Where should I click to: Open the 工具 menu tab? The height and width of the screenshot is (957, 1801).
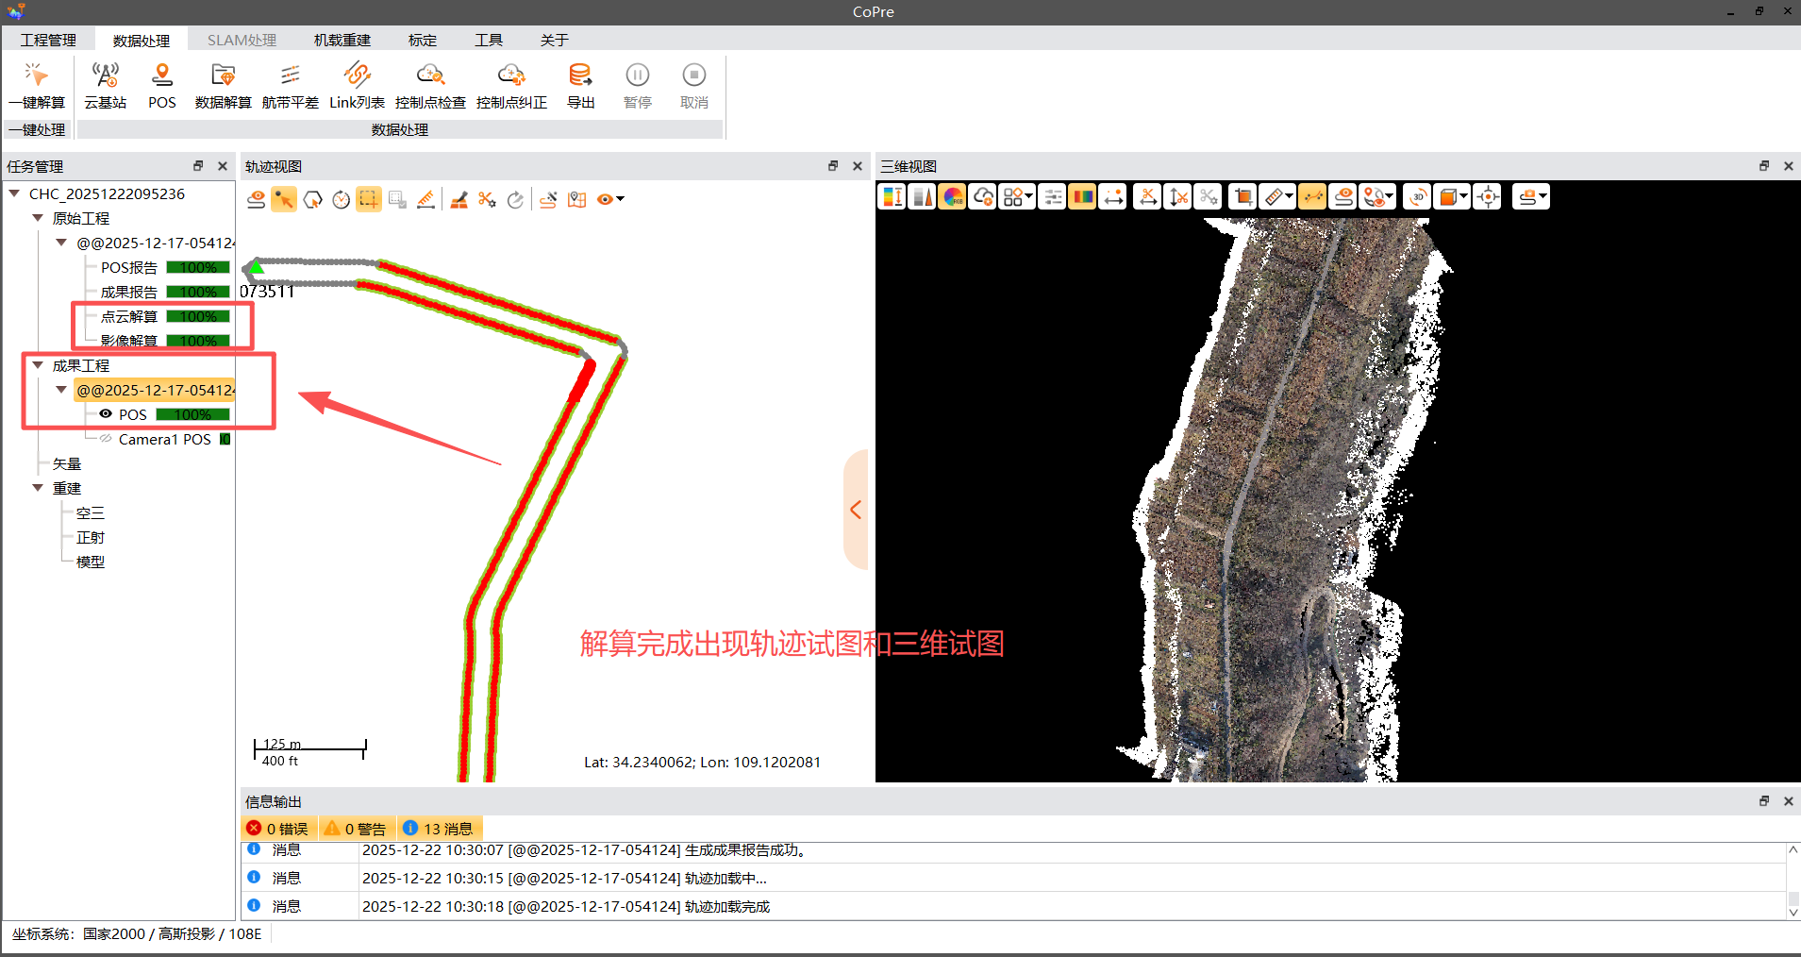[x=489, y=40]
